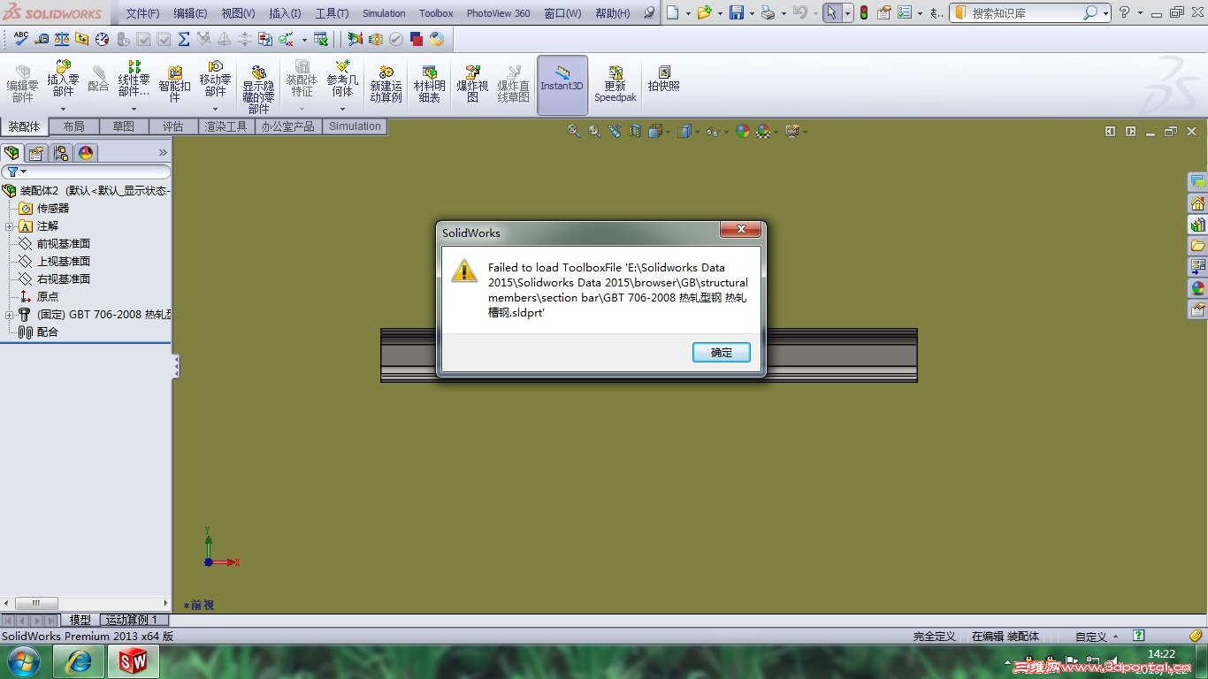Viewport: 1208px width, 679px height.
Task: Open the 移动零部件 dropdown arrow
Action: coord(215,109)
